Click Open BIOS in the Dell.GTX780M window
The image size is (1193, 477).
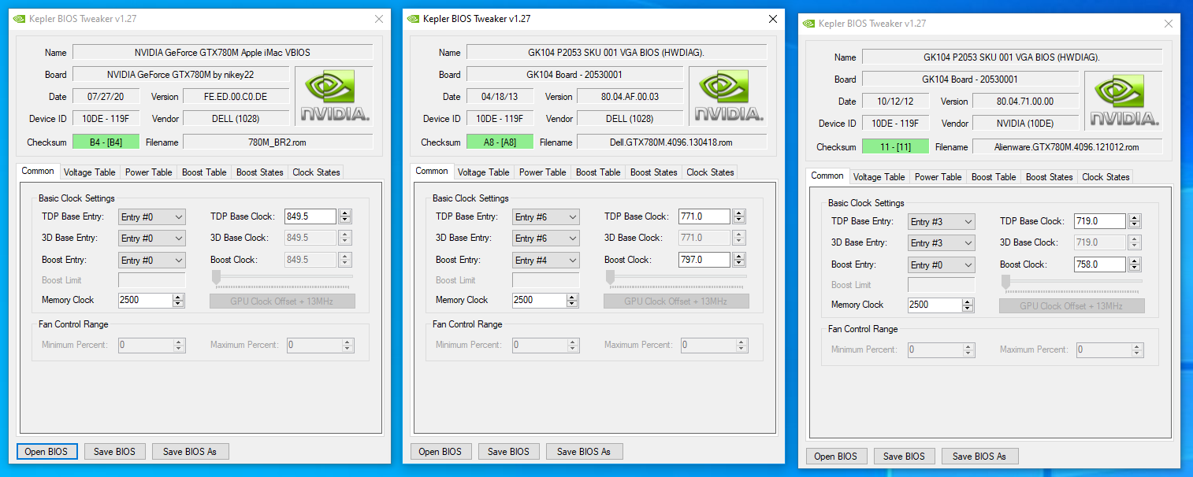pyautogui.click(x=441, y=452)
